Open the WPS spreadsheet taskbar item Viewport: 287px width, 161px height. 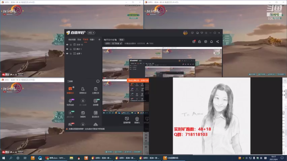55,158
